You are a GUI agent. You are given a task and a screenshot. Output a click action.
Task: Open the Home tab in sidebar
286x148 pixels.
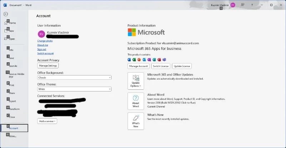click(12, 23)
